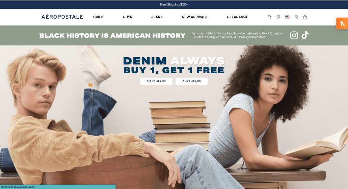Open the search magnifier icon
The height and width of the screenshot is (189, 348).
[x=269, y=17]
